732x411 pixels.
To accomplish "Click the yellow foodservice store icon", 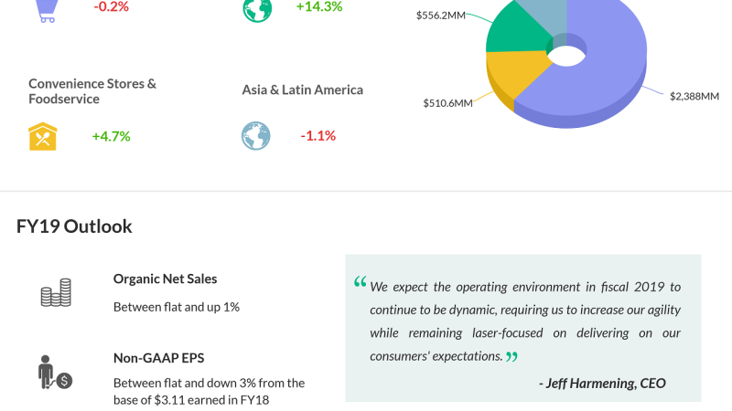I will click(44, 136).
